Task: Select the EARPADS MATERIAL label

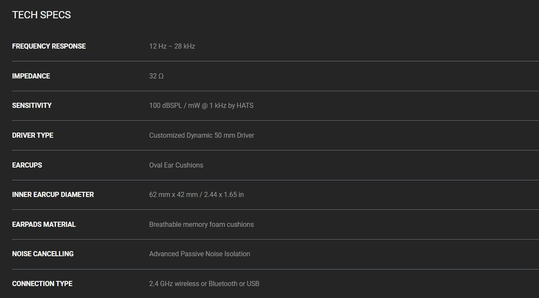Action: 44,224
